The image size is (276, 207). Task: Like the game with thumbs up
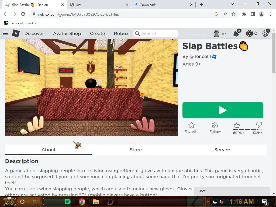(237, 125)
